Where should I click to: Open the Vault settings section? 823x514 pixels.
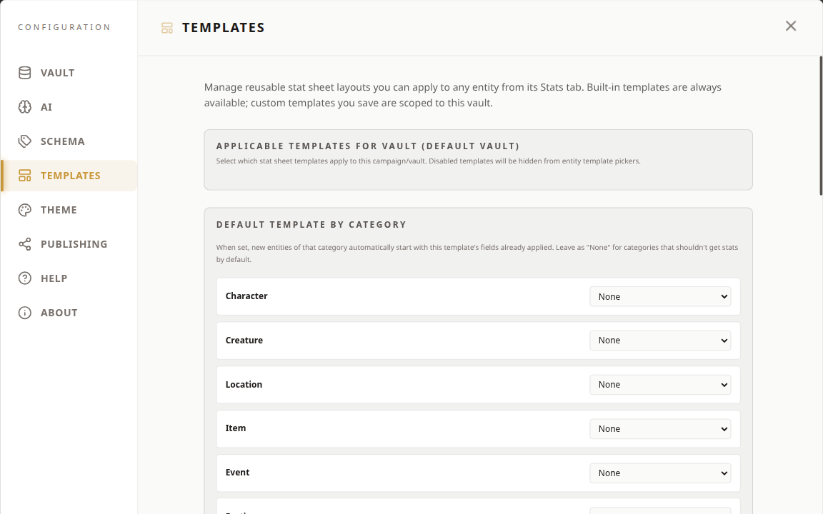[x=69, y=73]
